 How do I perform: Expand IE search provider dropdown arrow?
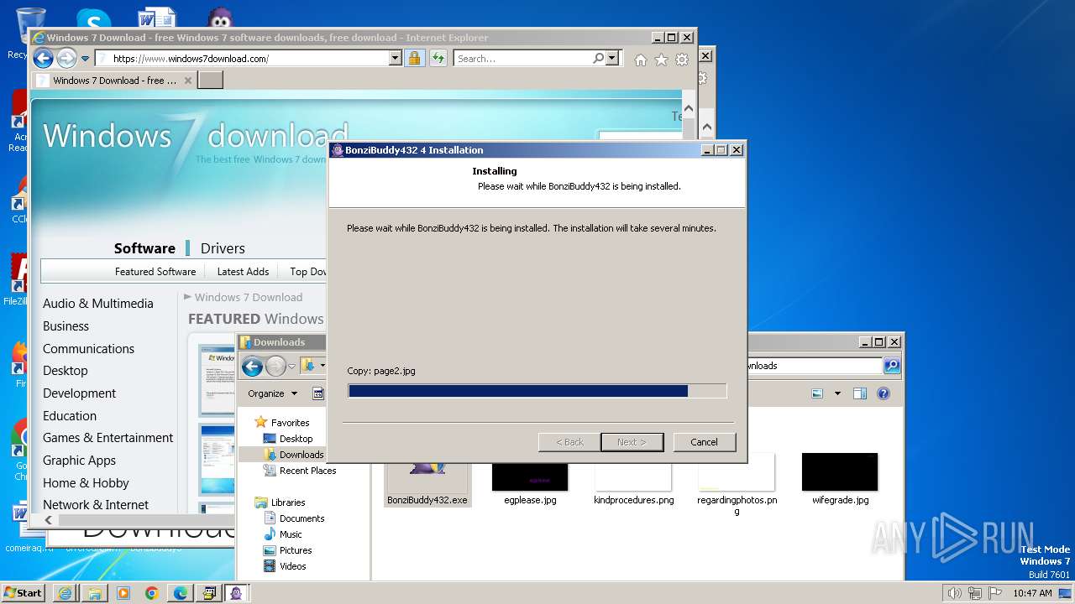pos(611,59)
